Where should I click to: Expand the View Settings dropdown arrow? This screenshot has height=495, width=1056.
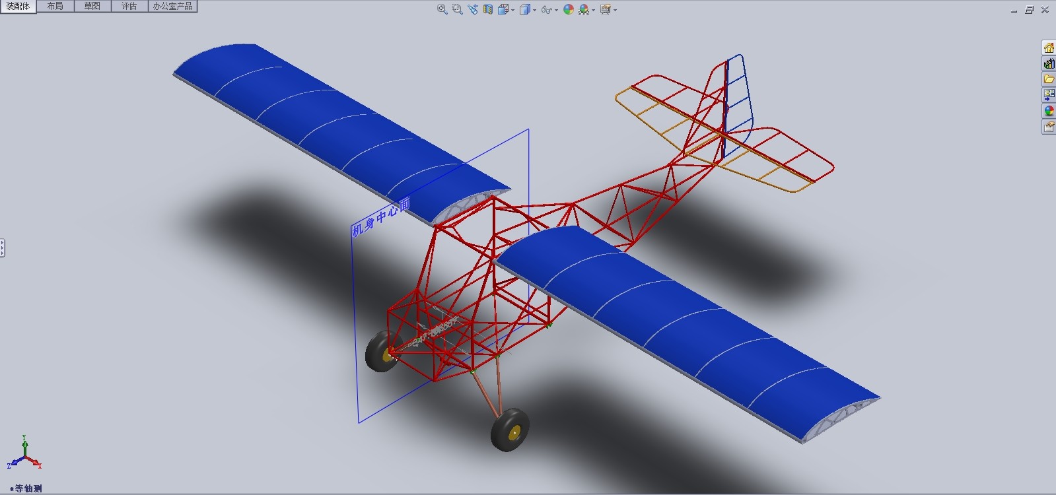[615, 10]
